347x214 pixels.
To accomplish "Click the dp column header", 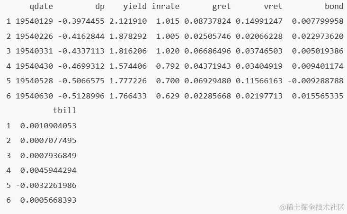I will [99, 6].
